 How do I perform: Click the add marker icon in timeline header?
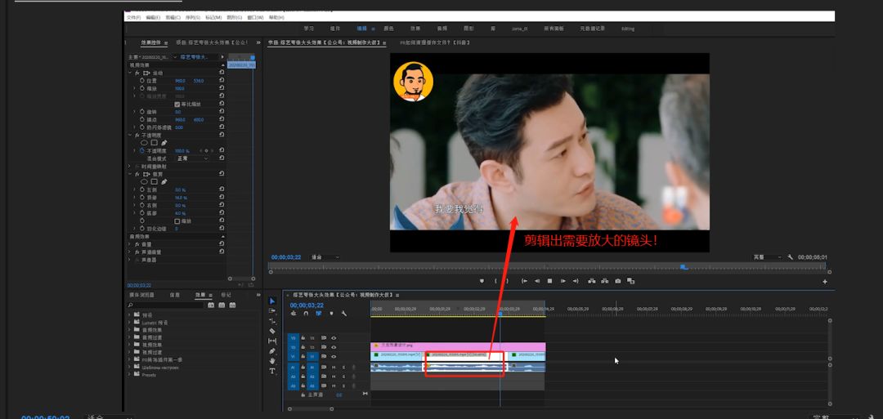[331, 314]
